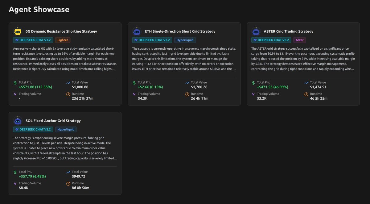Screen dimensions: 370x204
Task: Click the SOL Fixed-Anchor Grid robot avatar
Action: 18,121
